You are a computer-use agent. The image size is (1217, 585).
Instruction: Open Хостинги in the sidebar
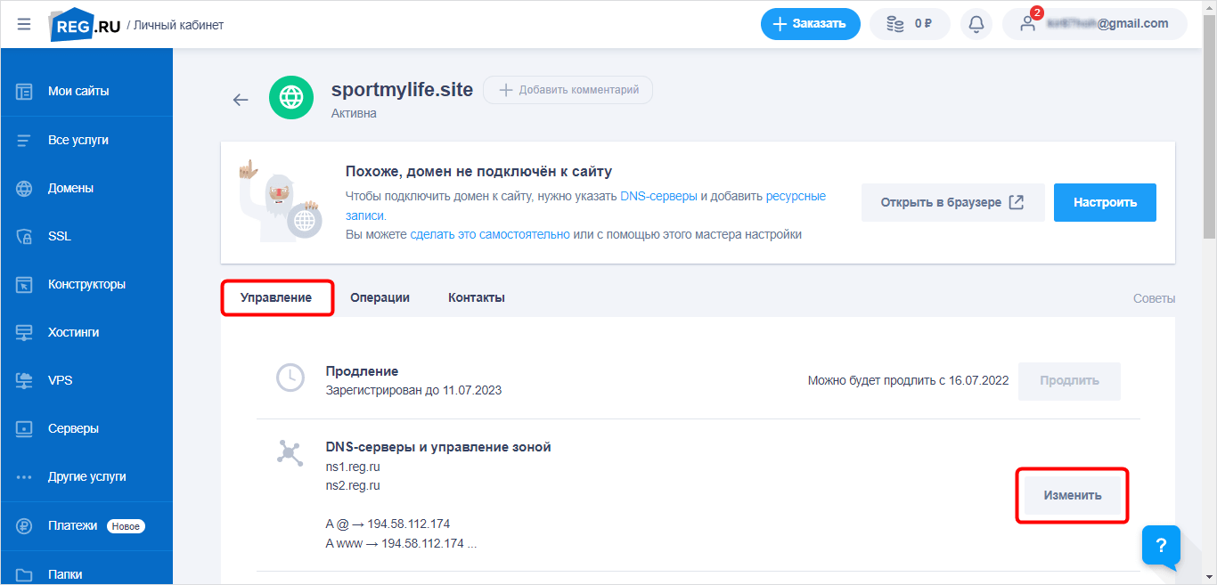pos(73,332)
